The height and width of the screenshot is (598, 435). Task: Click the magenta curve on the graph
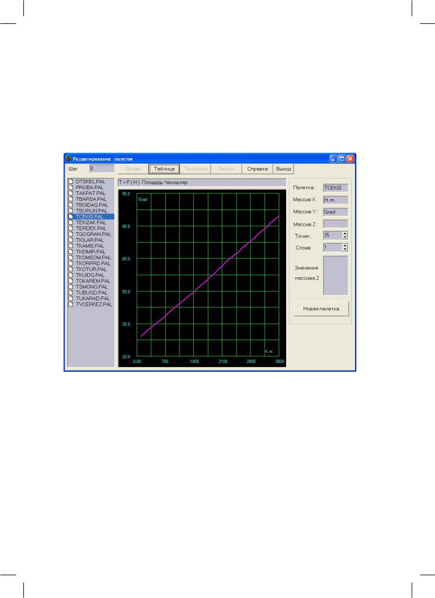pos(210,278)
